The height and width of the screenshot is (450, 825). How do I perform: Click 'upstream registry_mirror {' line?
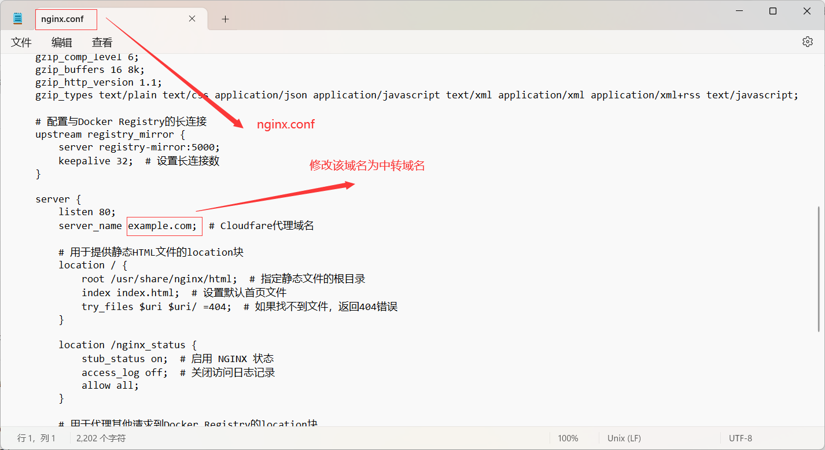[x=110, y=134]
